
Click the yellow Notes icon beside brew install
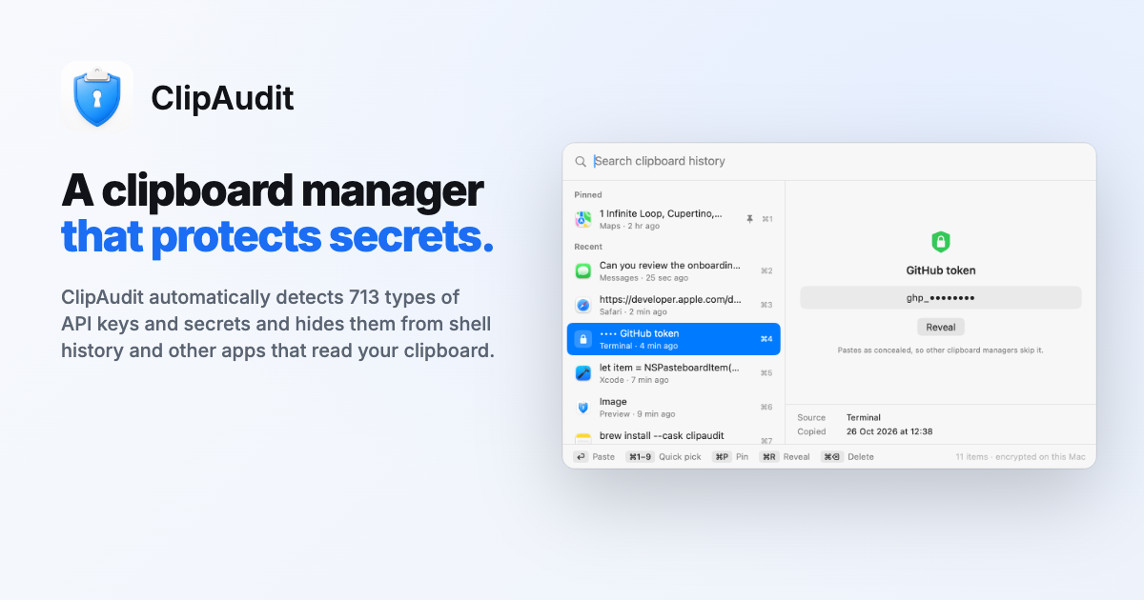tap(583, 438)
